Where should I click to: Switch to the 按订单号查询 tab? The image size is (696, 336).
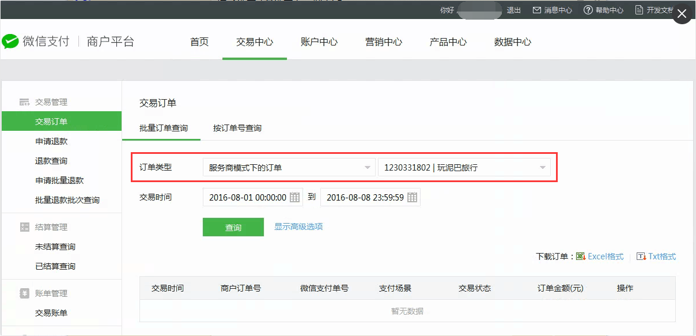[237, 128]
